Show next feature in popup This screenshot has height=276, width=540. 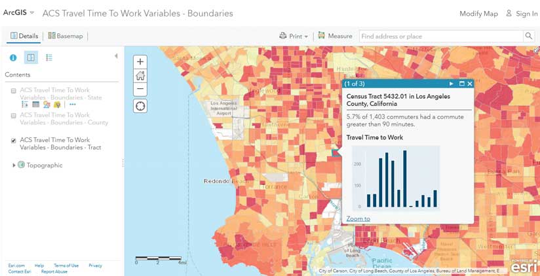[451, 84]
